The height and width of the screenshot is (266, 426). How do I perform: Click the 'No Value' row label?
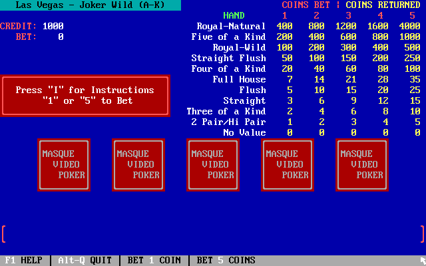pyautogui.click(x=244, y=132)
